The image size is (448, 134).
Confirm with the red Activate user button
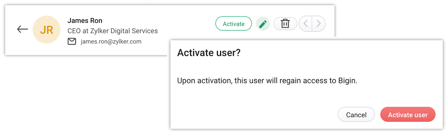coord(407,115)
